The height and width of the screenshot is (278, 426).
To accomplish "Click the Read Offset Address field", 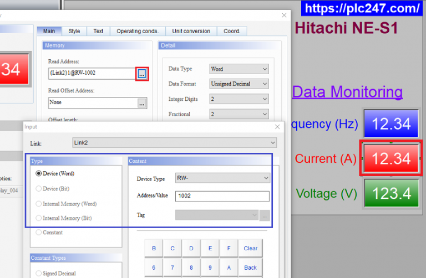I will point(93,103).
